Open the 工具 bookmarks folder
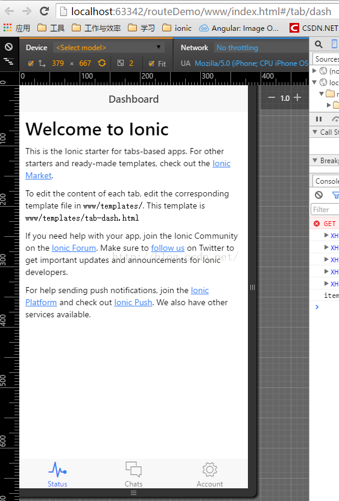Viewport: 339px width, 501px height. coord(51,28)
